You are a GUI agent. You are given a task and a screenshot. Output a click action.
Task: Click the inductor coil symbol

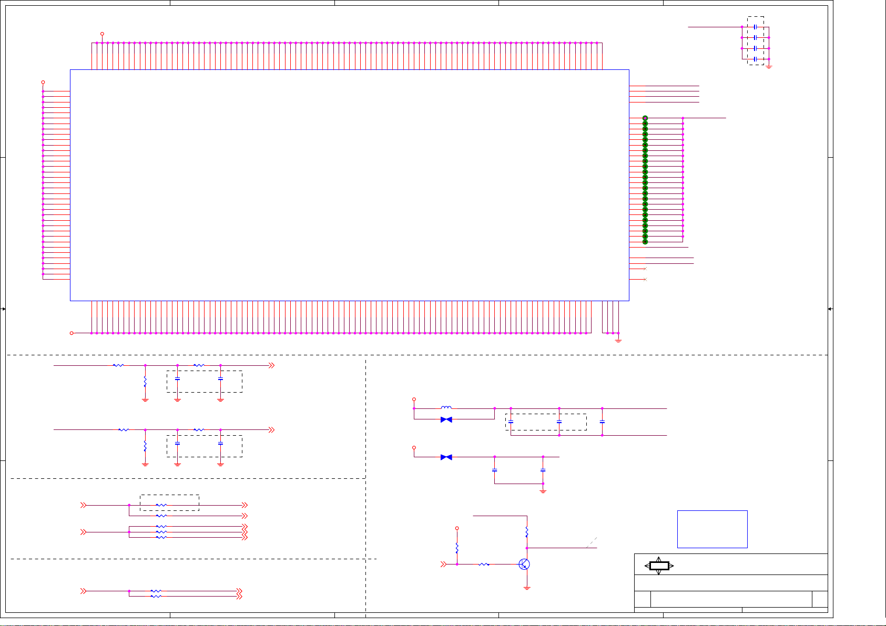click(x=446, y=407)
